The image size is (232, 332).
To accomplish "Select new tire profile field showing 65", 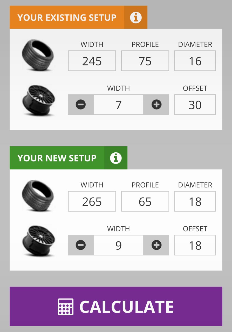I will [x=145, y=201].
